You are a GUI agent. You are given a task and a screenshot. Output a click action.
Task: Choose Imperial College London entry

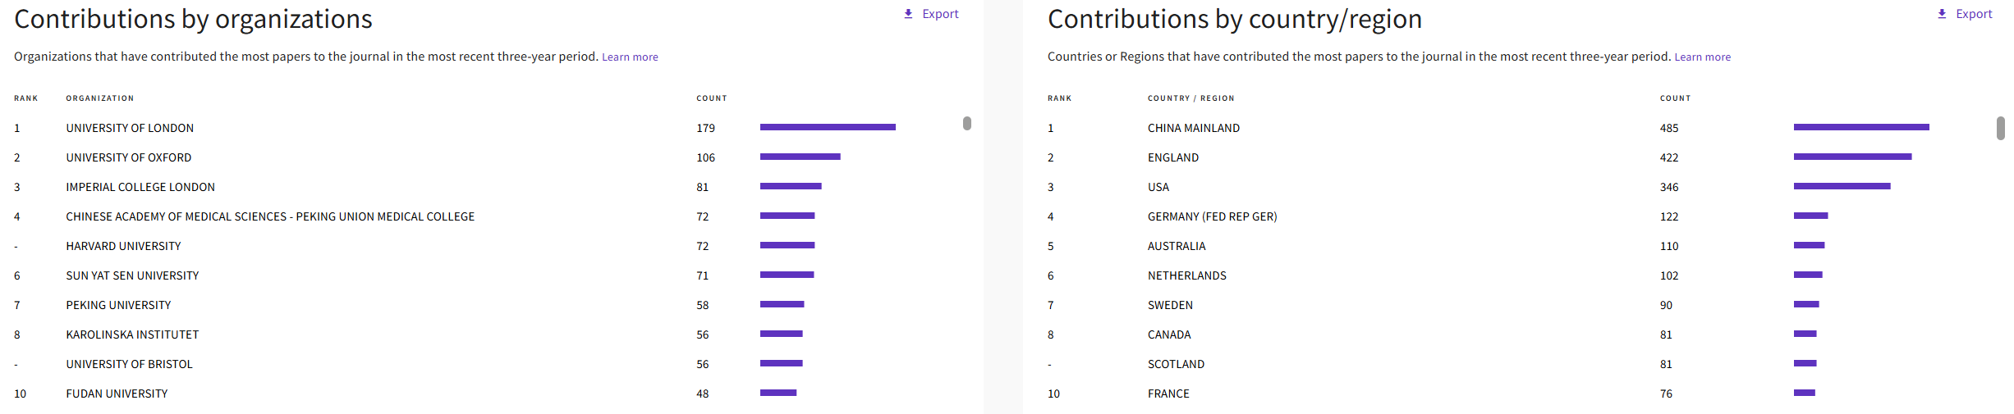pos(140,187)
